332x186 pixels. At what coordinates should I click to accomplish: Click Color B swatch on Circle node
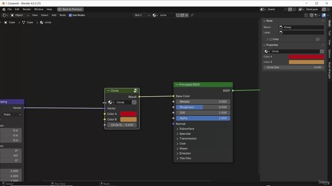pos(128,119)
